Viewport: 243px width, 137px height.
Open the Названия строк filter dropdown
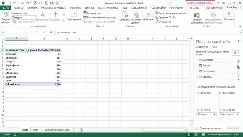[x=26, y=50]
